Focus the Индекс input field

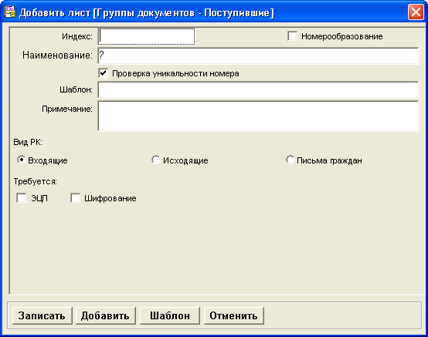146,36
